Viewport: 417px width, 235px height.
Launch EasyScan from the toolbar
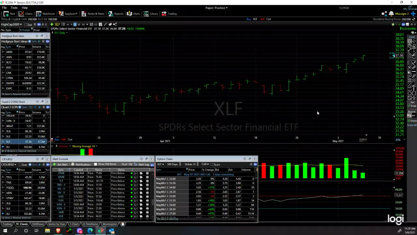coord(68,14)
